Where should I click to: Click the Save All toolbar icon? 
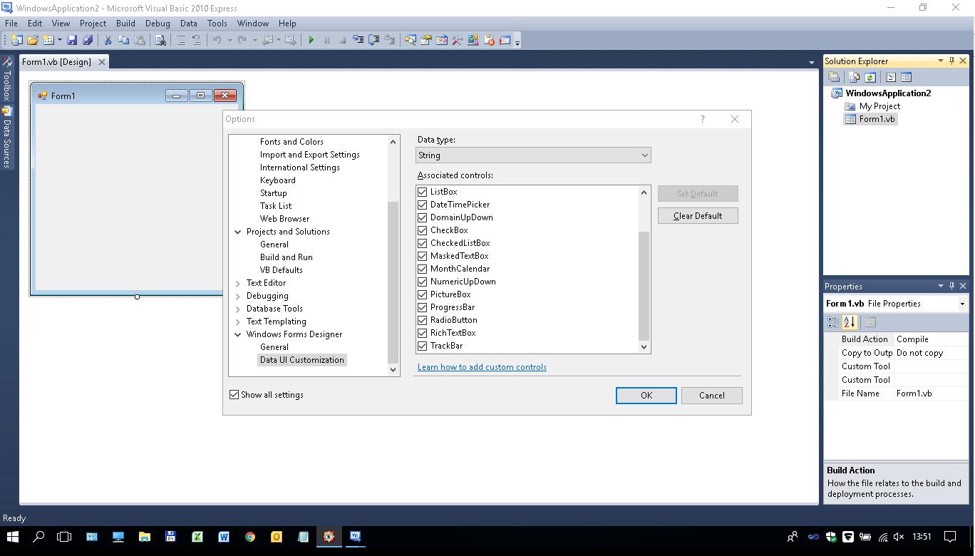[x=88, y=41]
